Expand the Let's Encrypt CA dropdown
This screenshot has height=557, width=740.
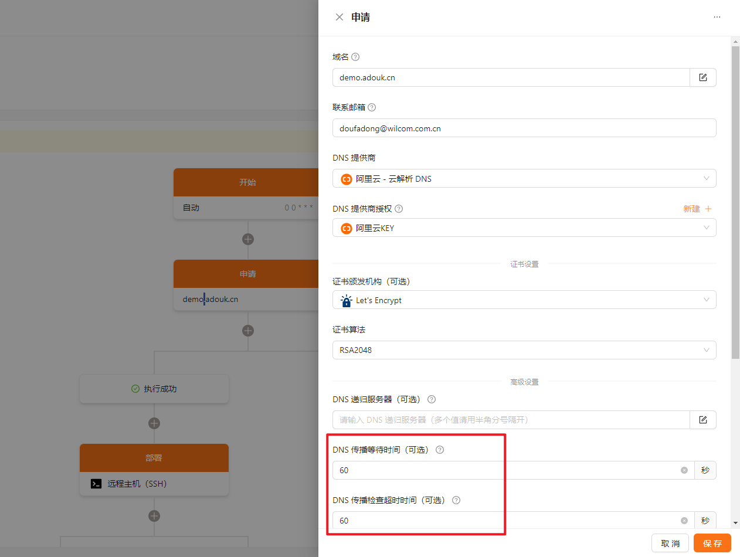524,300
